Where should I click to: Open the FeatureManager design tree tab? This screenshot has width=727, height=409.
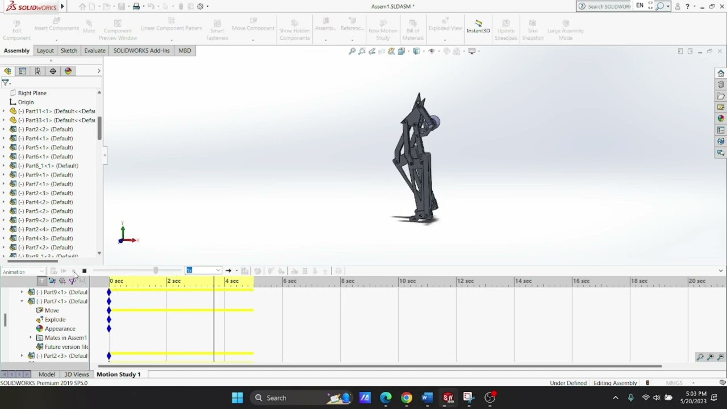[8, 71]
